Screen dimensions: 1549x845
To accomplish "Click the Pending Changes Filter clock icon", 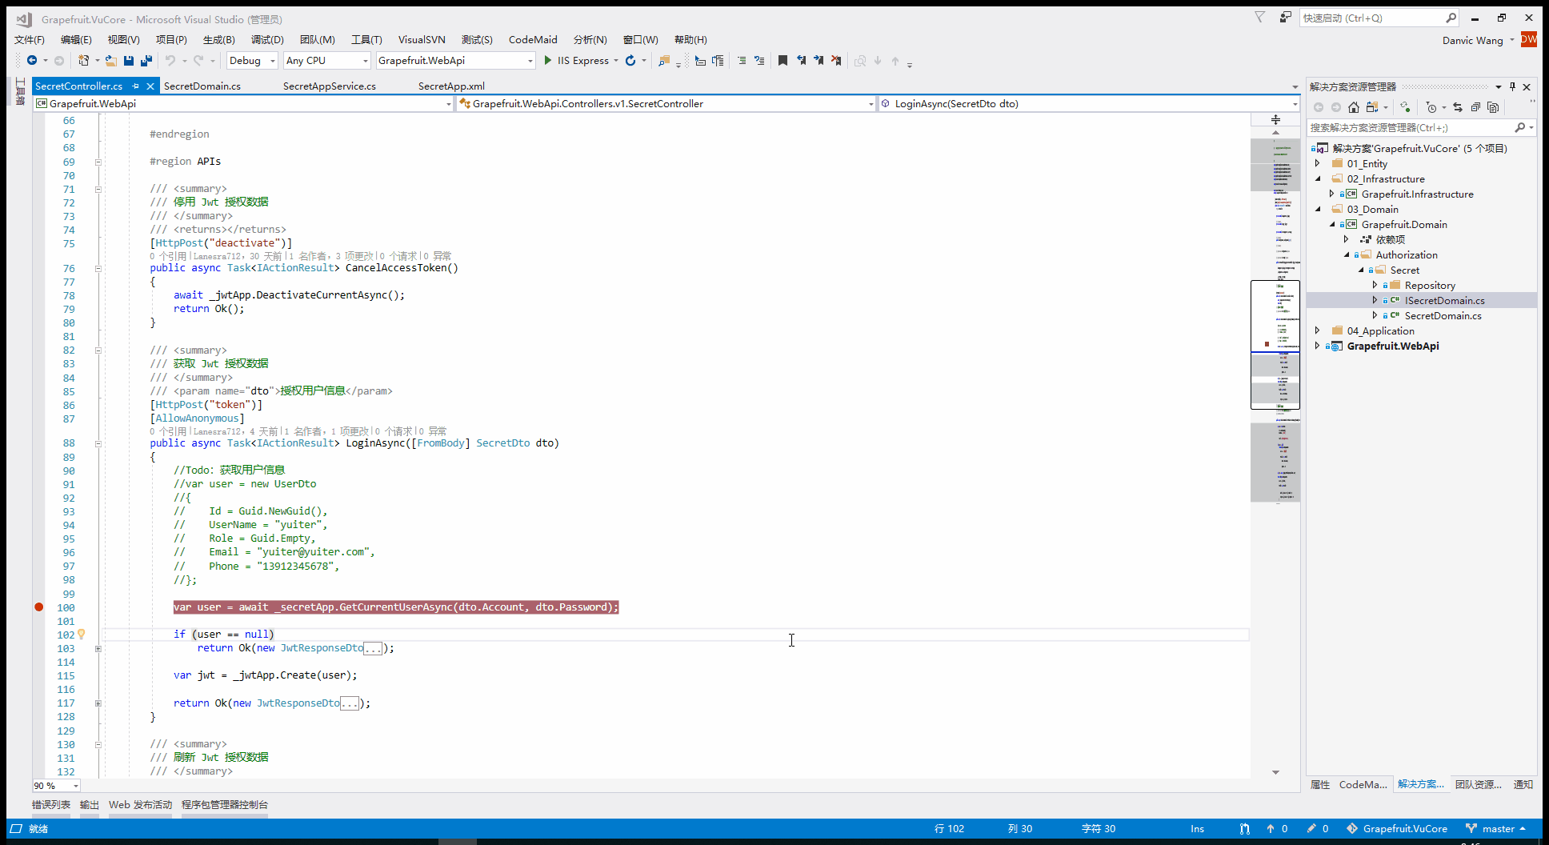I will [1431, 107].
